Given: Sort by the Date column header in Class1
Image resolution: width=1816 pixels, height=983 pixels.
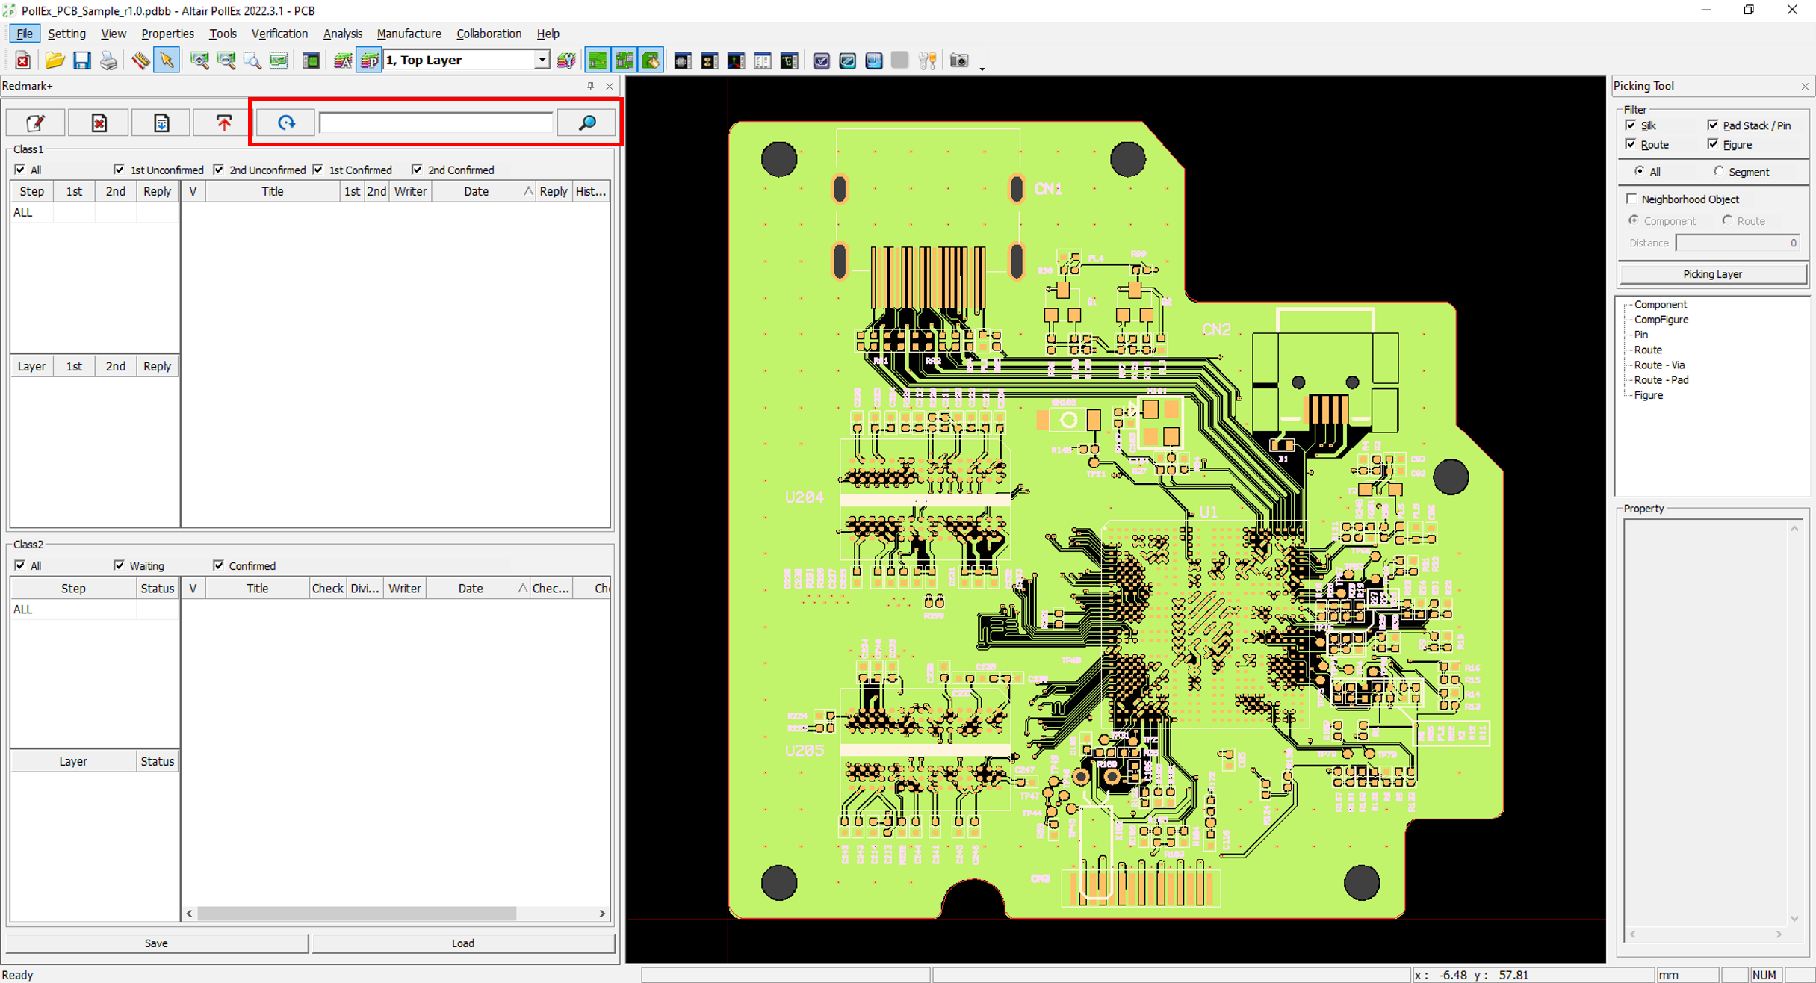Looking at the screenshot, I should pos(476,191).
